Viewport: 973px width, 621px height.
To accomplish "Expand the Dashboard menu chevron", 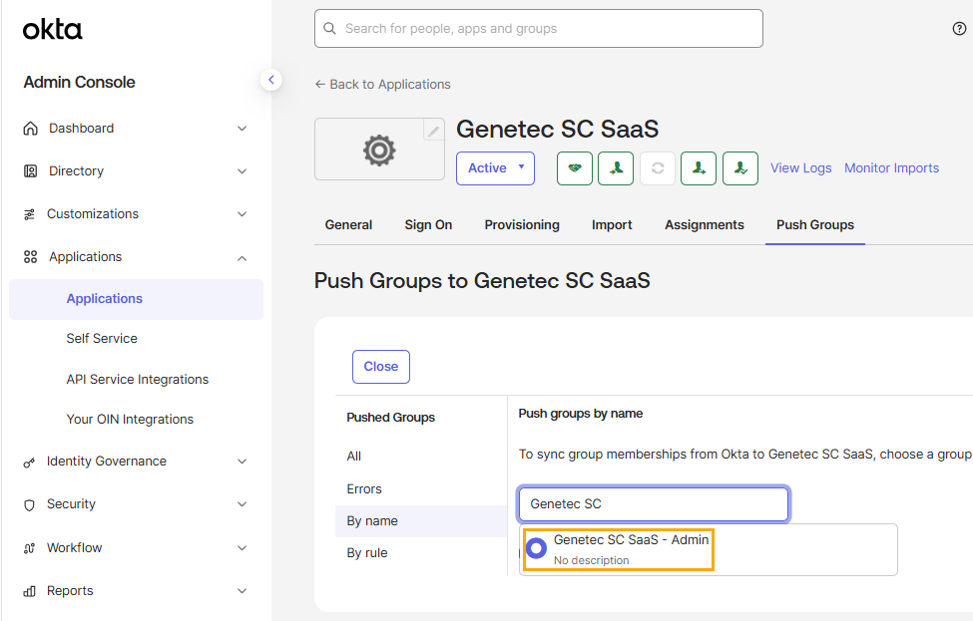I will click(243, 129).
